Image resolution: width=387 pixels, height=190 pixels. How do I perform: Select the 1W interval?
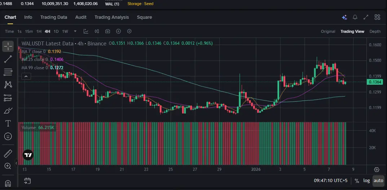[65, 31]
